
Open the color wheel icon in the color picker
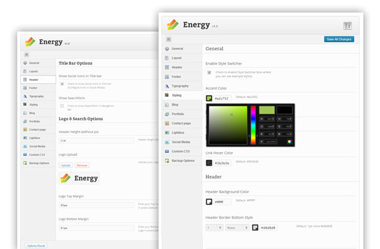click(289, 141)
